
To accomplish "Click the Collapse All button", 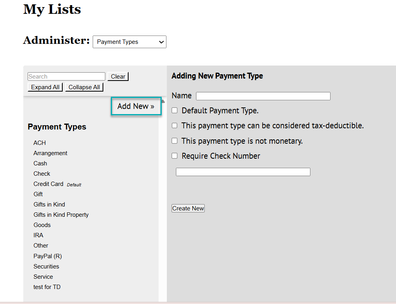I will coord(84,87).
